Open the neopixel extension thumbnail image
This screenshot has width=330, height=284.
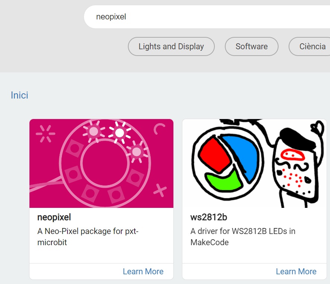click(x=101, y=163)
